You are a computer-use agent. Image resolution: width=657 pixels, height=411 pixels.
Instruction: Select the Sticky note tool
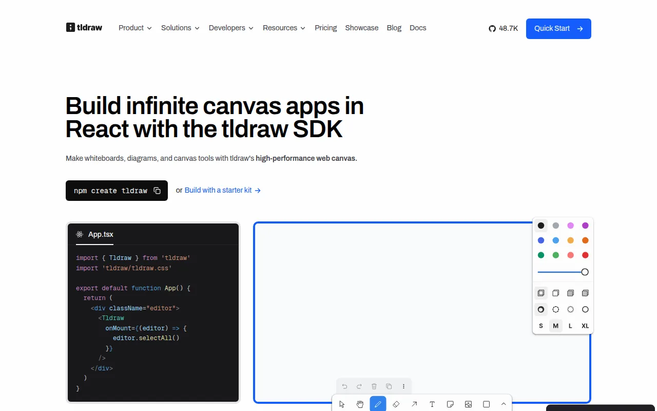(x=450, y=404)
